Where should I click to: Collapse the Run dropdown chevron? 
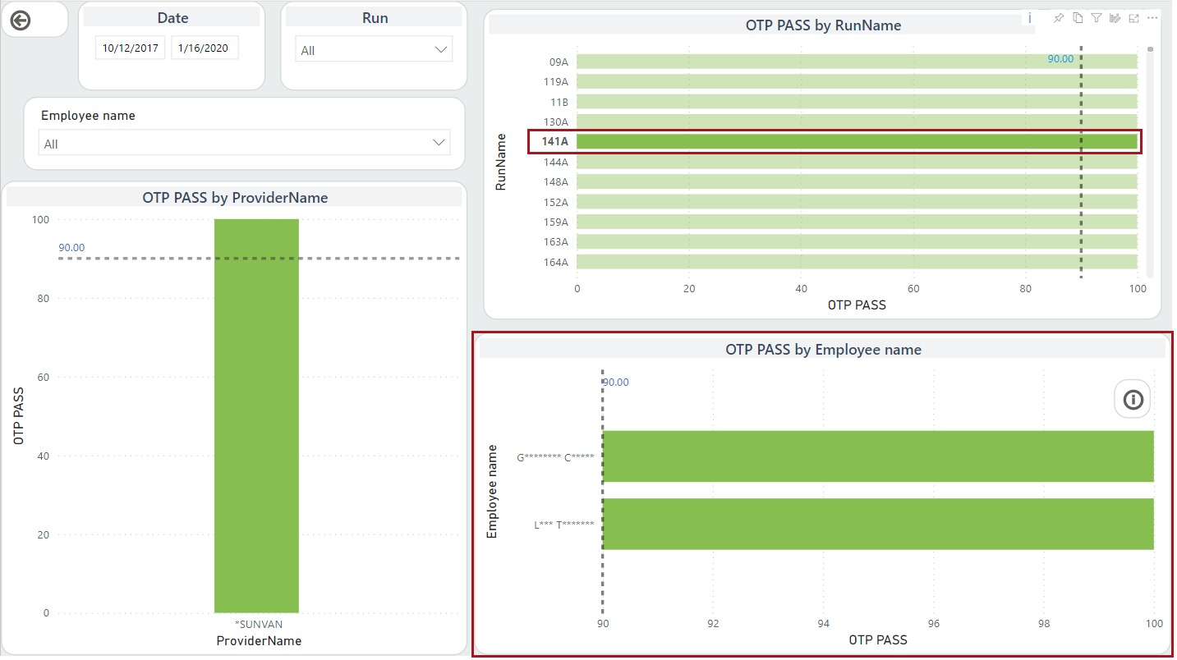[443, 48]
